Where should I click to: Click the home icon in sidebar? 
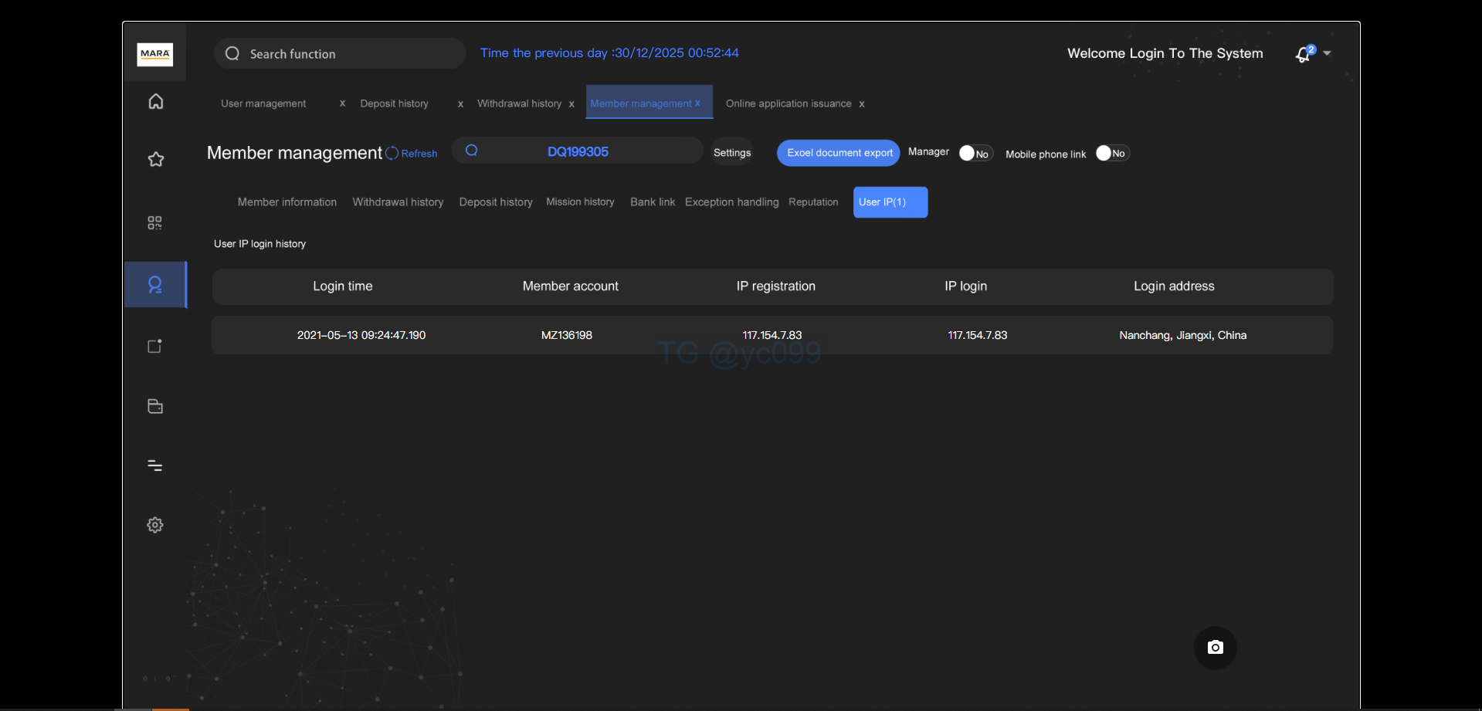click(156, 102)
